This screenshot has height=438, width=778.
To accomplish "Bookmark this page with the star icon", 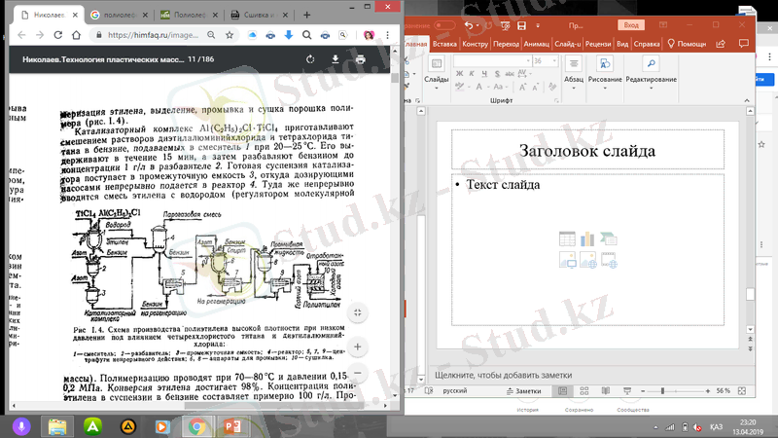I will click(229, 35).
